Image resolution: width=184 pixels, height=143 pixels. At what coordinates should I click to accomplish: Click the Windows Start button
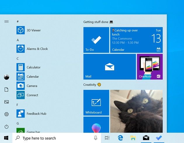(x=6, y=138)
